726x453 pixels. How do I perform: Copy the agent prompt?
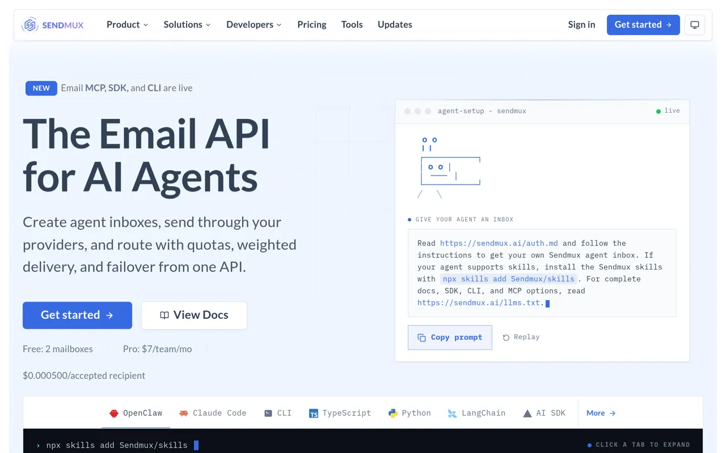click(450, 337)
